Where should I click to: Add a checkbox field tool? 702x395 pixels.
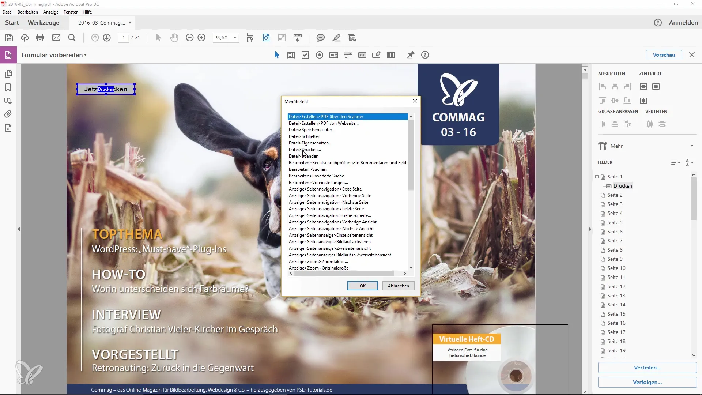click(x=305, y=55)
